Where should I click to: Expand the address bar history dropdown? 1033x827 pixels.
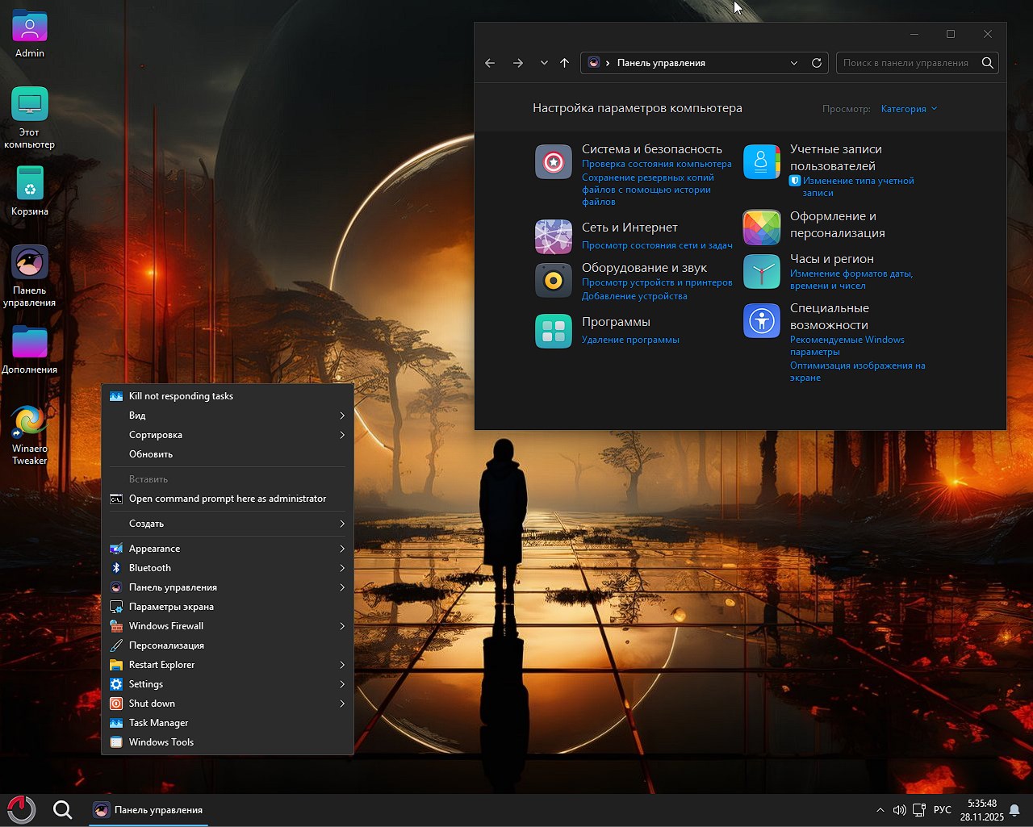coord(794,63)
